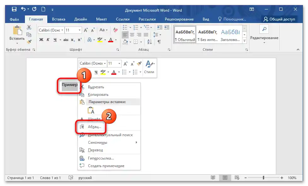This screenshot has height=186, width=308.
Task: Open the line spacing dropdown
Action: tap(157, 35)
